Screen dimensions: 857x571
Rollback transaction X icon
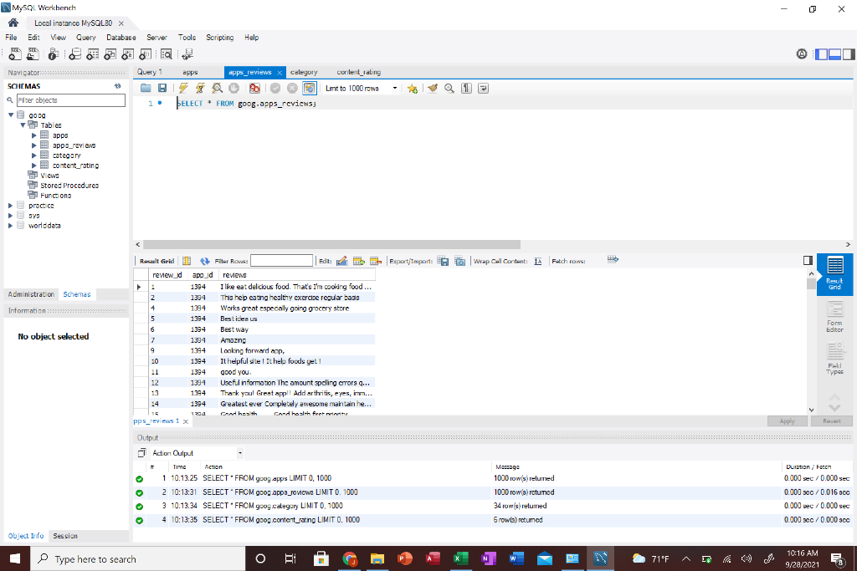[292, 88]
